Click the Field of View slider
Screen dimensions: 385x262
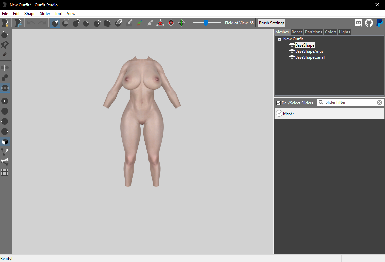pyautogui.click(x=207, y=23)
